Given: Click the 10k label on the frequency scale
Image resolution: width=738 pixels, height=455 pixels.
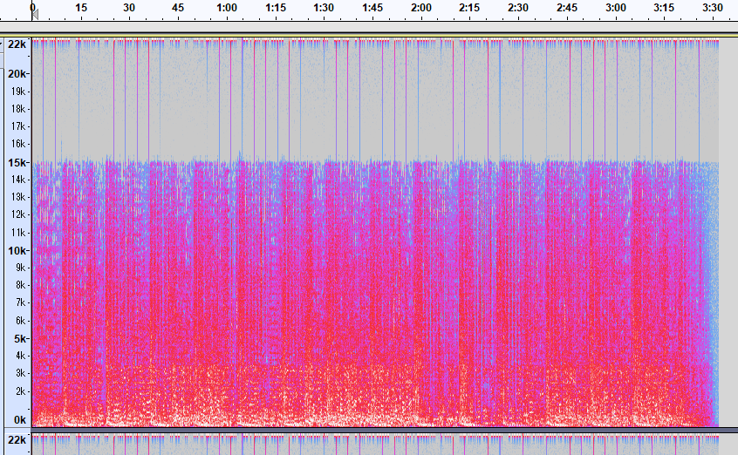Looking at the screenshot, I should coord(17,251).
